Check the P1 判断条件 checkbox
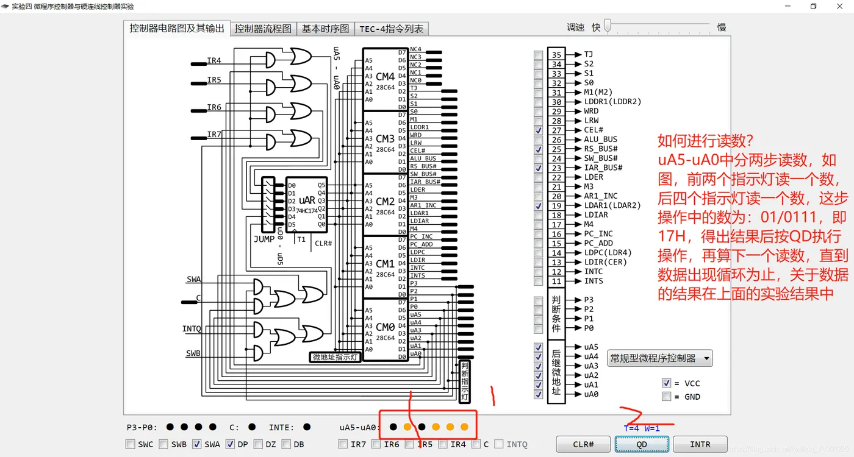 (x=538, y=319)
